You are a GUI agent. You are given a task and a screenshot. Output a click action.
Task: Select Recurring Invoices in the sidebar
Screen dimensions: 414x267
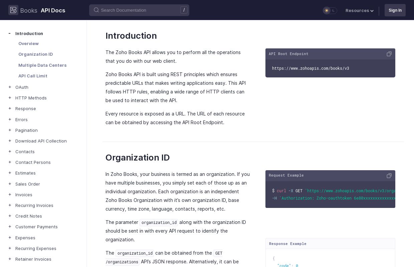34,205
